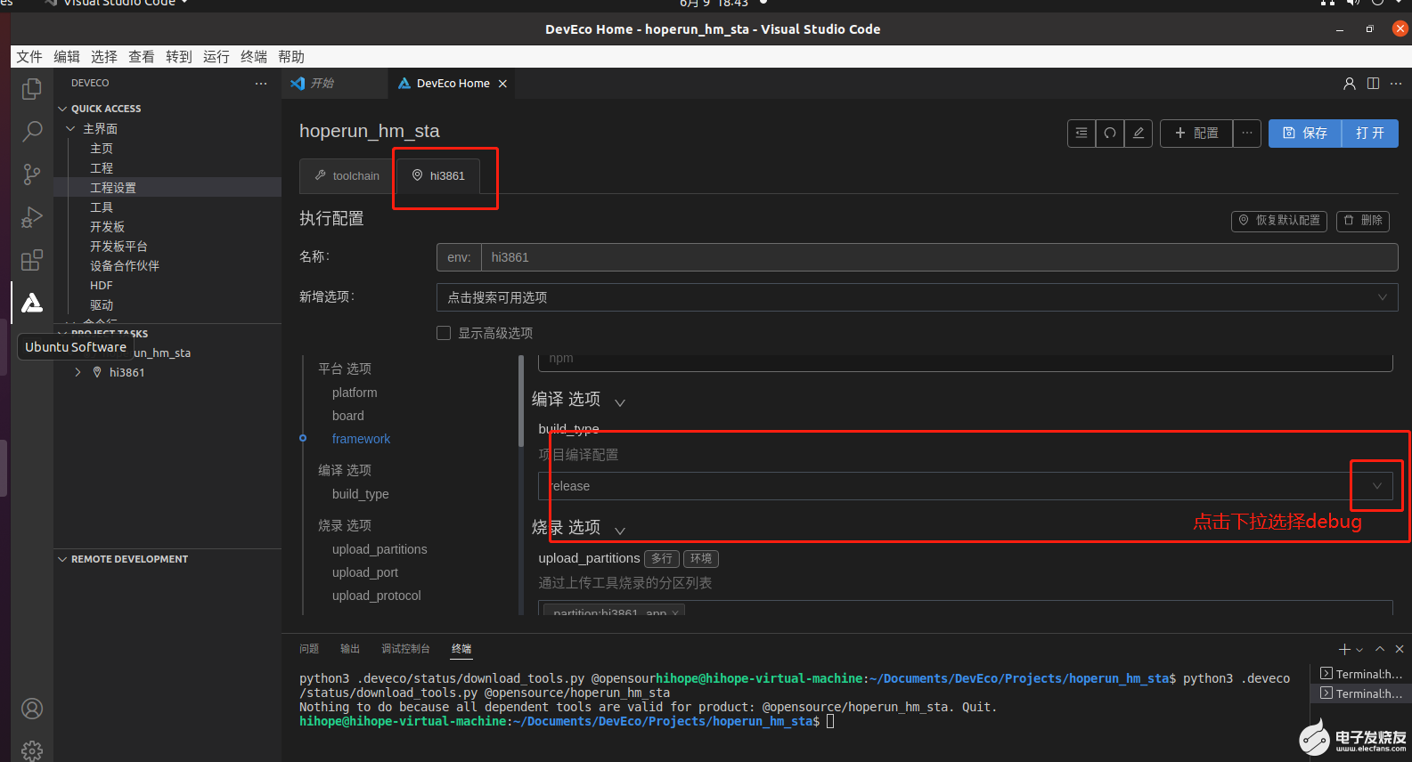This screenshot has width=1412, height=762.
Task: Open 新增选项 search options dropdown
Action: (x=917, y=297)
